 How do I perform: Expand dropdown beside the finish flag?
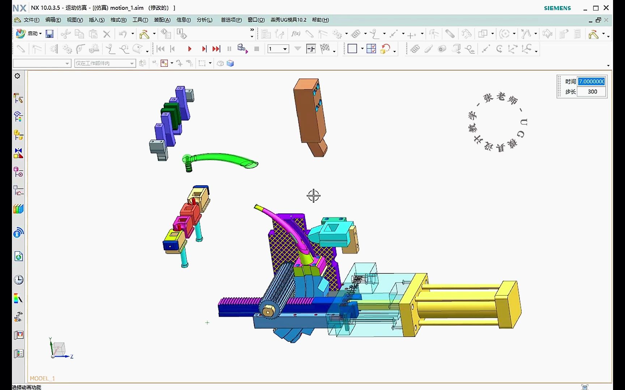pyautogui.click(x=334, y=52)
